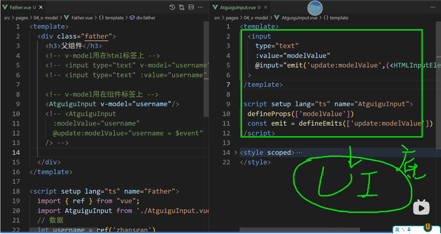Open AtguiguInput.vue file breadcrumb
Image resolution: width=441 pixels, height=234 pixels.
click(296, 18)
